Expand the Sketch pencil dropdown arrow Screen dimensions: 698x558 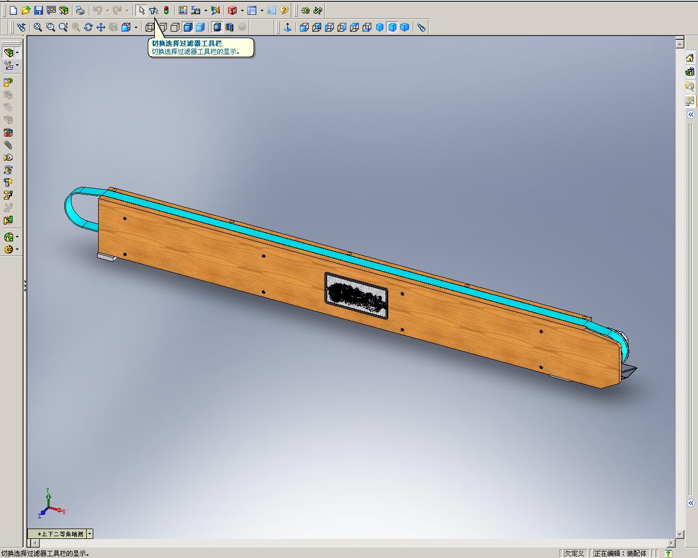[17, 65]
